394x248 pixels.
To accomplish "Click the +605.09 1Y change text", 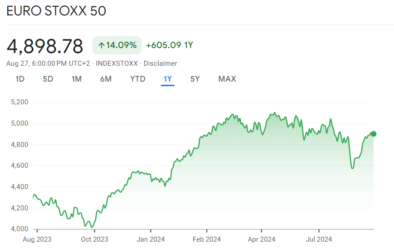I will tap(170, 45).
